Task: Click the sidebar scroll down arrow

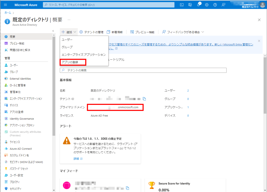Action: [54, 190]
